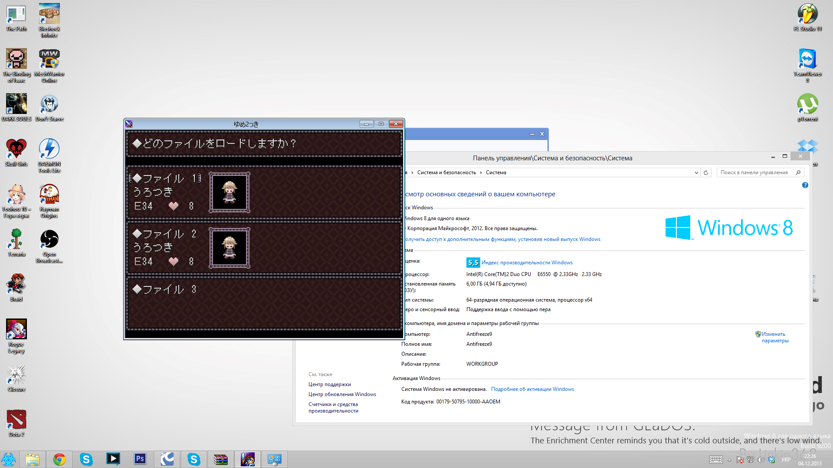Open Photoshop from the taskbar

pyautogui.click(x=140, y=459)
